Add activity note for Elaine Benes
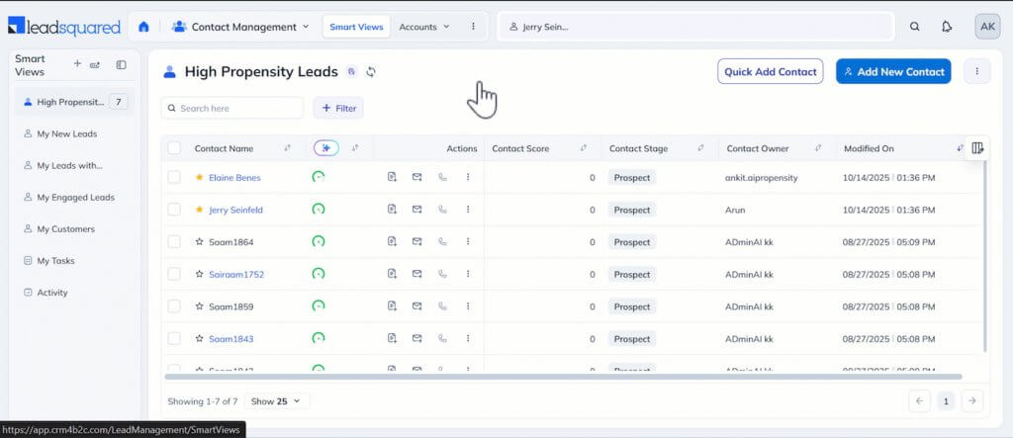This screenshot has width=1013, height=438. (x=392, y=177)
